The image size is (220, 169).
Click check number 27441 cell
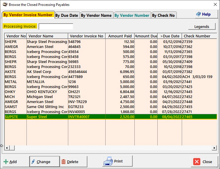199,82
